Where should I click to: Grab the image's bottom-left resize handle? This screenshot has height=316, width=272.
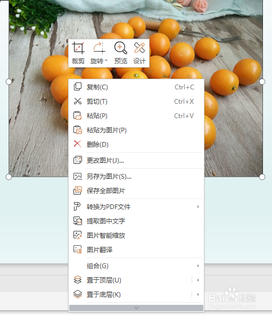[x=9, y=177]
